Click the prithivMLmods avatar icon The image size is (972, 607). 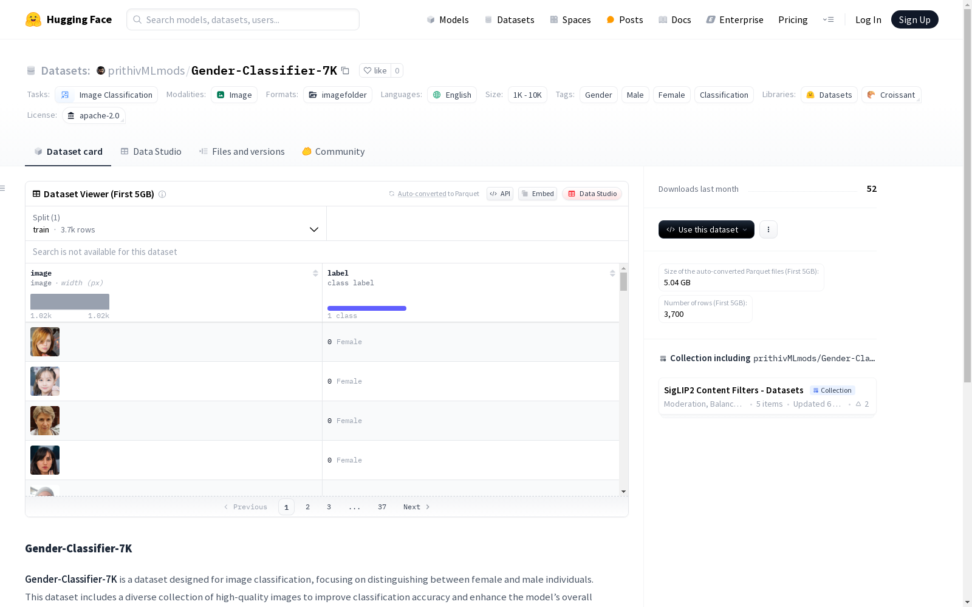point(101,70)
